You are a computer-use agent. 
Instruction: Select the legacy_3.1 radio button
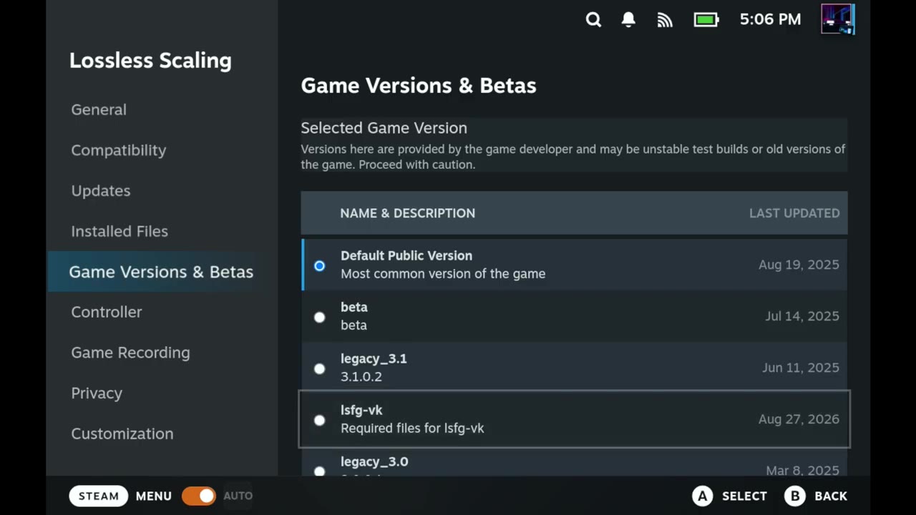click(x=319, y=368)
